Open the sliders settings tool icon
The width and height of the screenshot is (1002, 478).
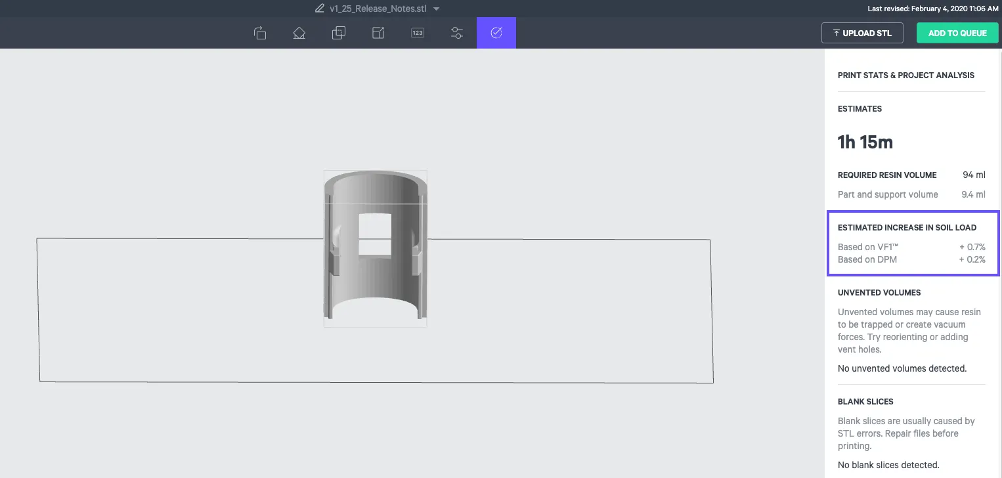tap(457, 33)
